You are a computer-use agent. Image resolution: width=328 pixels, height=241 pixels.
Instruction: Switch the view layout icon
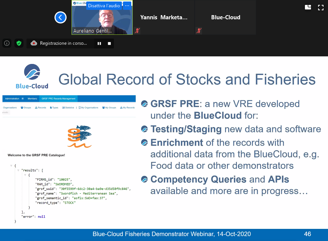[x=308, y=7]
